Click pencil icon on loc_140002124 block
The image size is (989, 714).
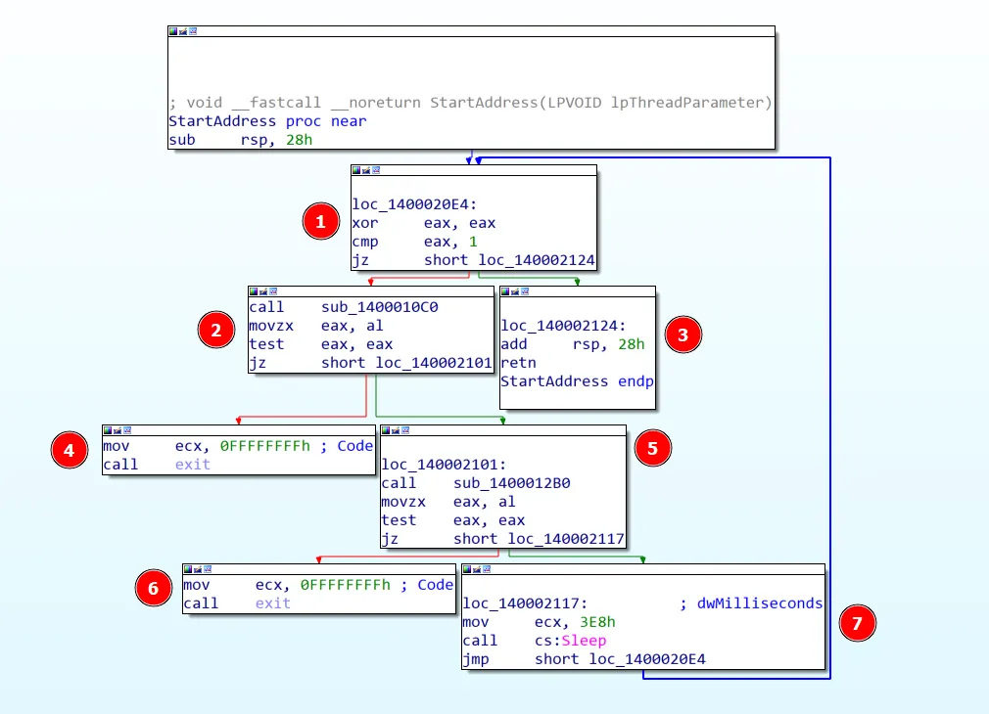pos(515,291)
